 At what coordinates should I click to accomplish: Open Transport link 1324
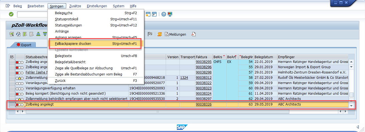(x=184, y=78)
